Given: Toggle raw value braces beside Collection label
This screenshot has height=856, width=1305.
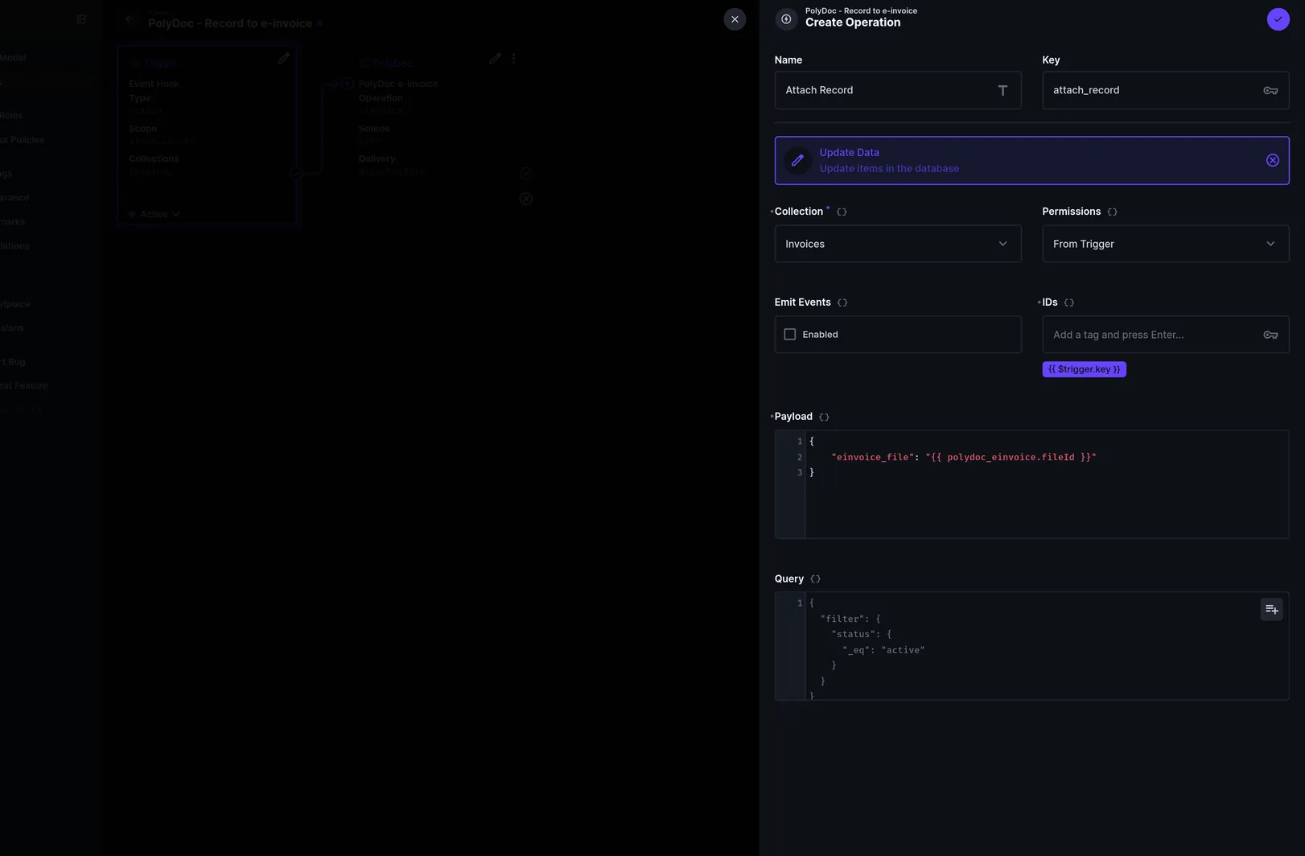Looking at the screenshot, I should (x=842, y=212).
